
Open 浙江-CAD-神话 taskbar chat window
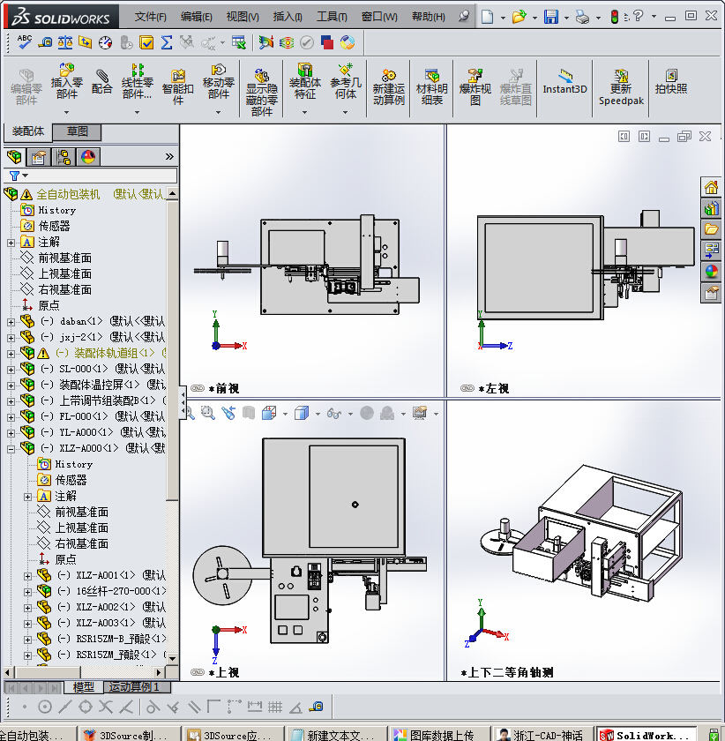(x=542, y=735)
